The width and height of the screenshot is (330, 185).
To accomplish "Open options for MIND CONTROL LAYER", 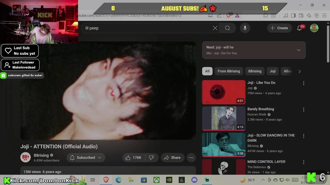I will [303, 162].
